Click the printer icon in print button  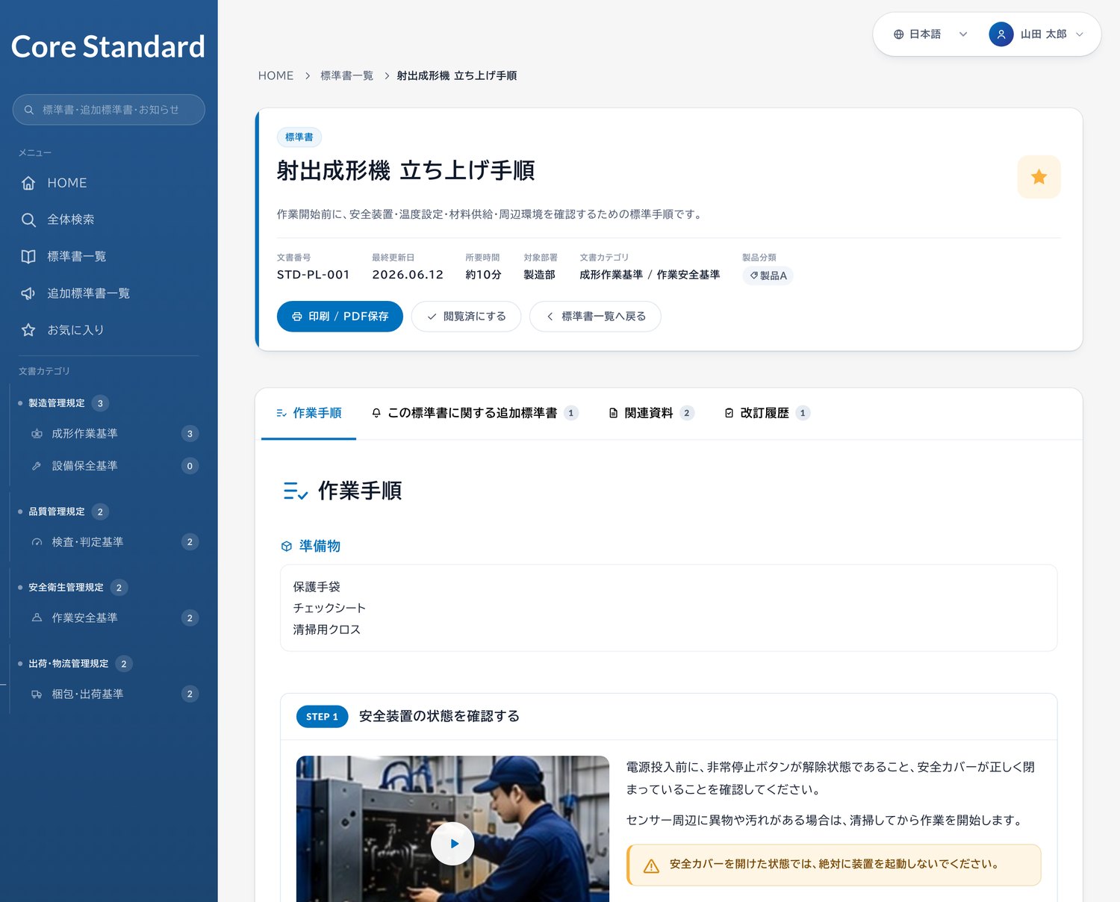pos(296,317)
